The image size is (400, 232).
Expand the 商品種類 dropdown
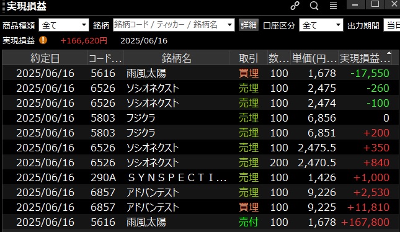pyautogui.click(x=64, y=25)
